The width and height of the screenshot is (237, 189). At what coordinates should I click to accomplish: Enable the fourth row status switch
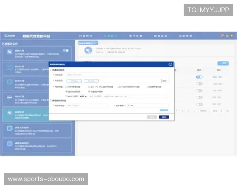click(199, 97)
